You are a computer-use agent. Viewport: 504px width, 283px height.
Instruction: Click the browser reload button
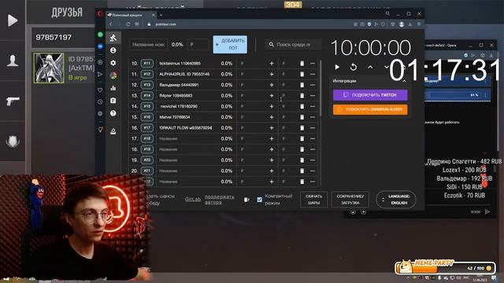coord(128,24)
